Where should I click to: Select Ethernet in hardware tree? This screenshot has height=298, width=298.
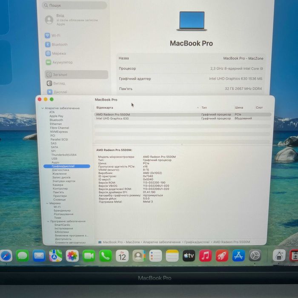pyautogui.click(x=56, y=124)
